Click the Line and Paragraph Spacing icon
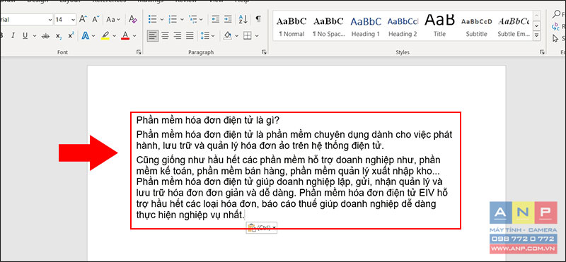This screenshot has width=566, height=262. [204, 36]
